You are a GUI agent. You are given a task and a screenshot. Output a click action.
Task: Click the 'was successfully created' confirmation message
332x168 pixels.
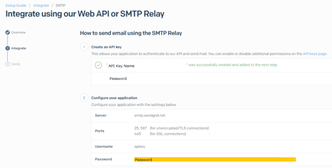[232, 65]
